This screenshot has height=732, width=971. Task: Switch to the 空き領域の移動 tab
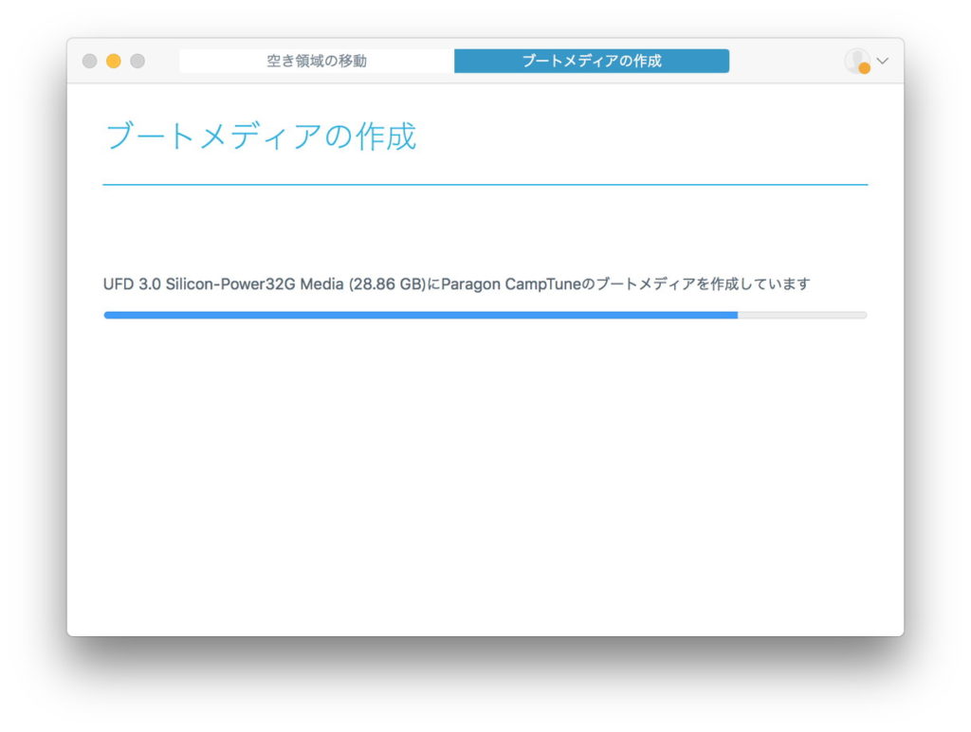pyautogui.click(x=317, y=61)
